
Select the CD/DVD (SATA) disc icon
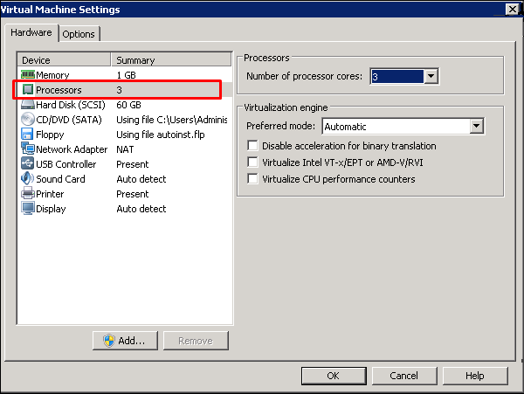click(x=28, y=120)
